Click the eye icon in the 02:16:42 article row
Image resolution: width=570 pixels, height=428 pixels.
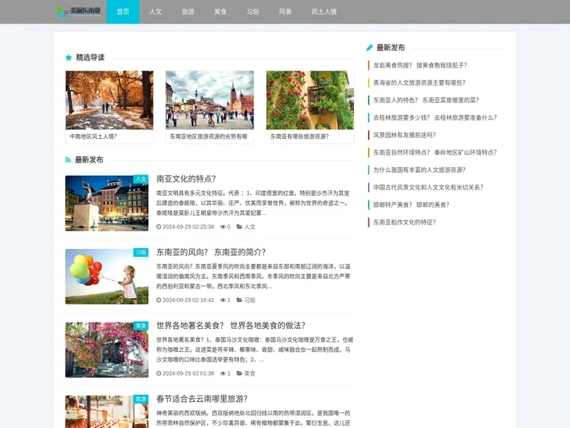tap(222, 300)
